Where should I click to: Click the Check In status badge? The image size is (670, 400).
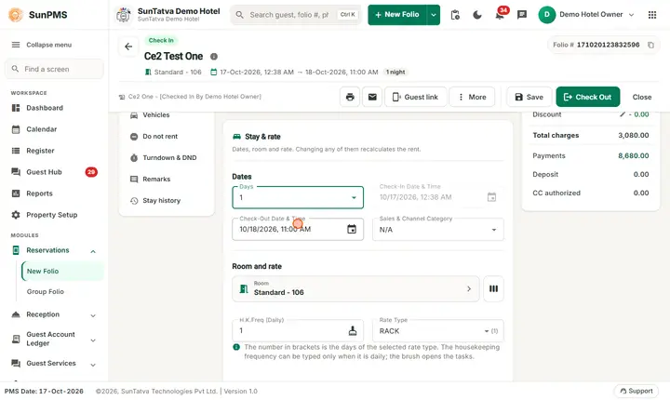click(161, 40)
